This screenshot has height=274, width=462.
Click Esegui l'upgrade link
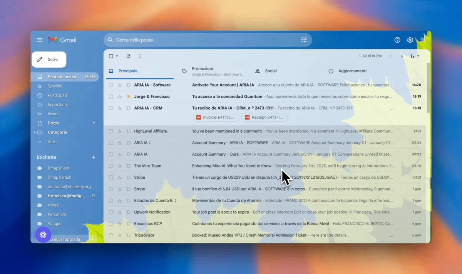[x=65, y=239]
